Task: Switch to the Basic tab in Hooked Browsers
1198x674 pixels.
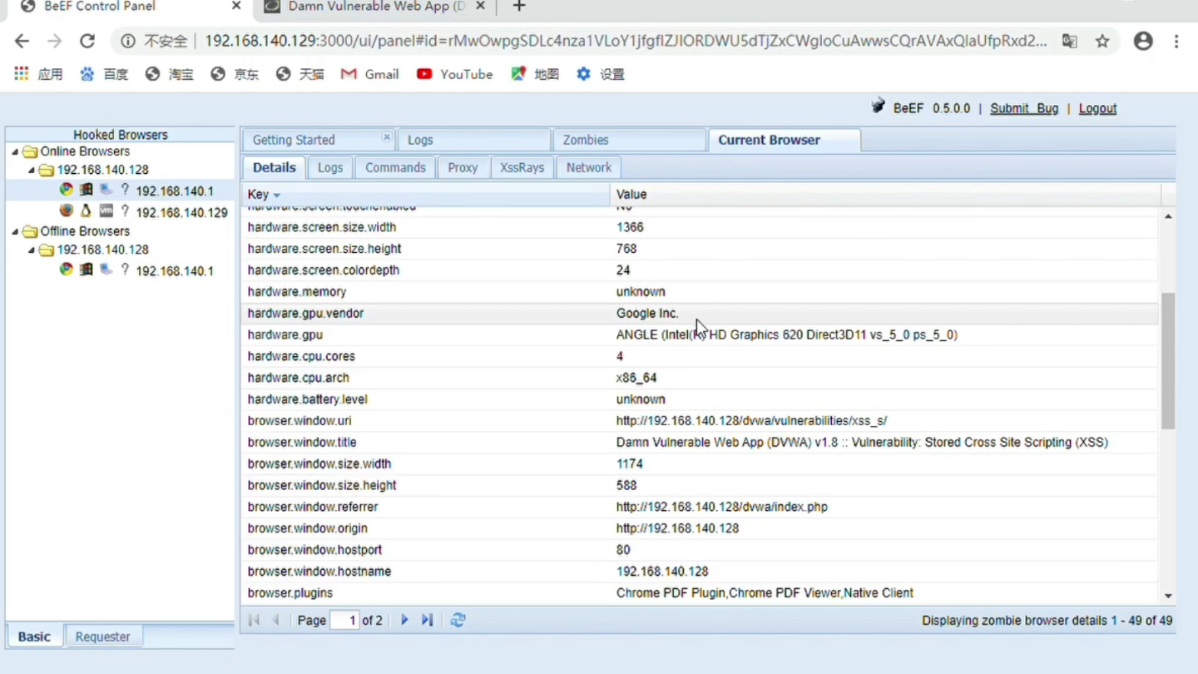Action: [x=34, y=637]
